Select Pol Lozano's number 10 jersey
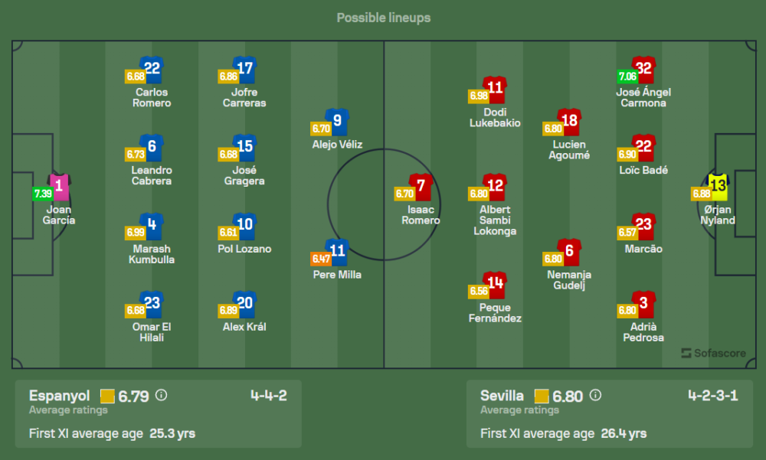 tap(244, 226)
